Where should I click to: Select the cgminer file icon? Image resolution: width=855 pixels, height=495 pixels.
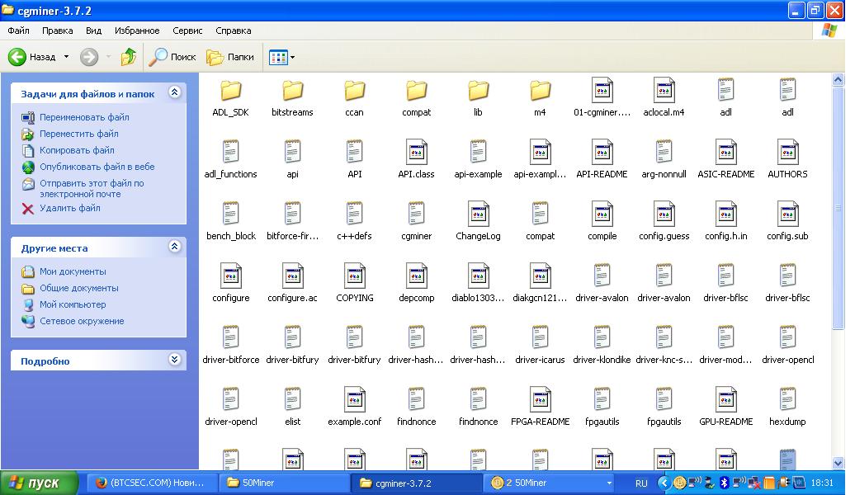click(x=417, y=214)
